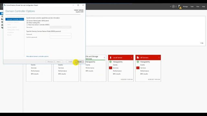Open Performance in All Servers tile

145,71
